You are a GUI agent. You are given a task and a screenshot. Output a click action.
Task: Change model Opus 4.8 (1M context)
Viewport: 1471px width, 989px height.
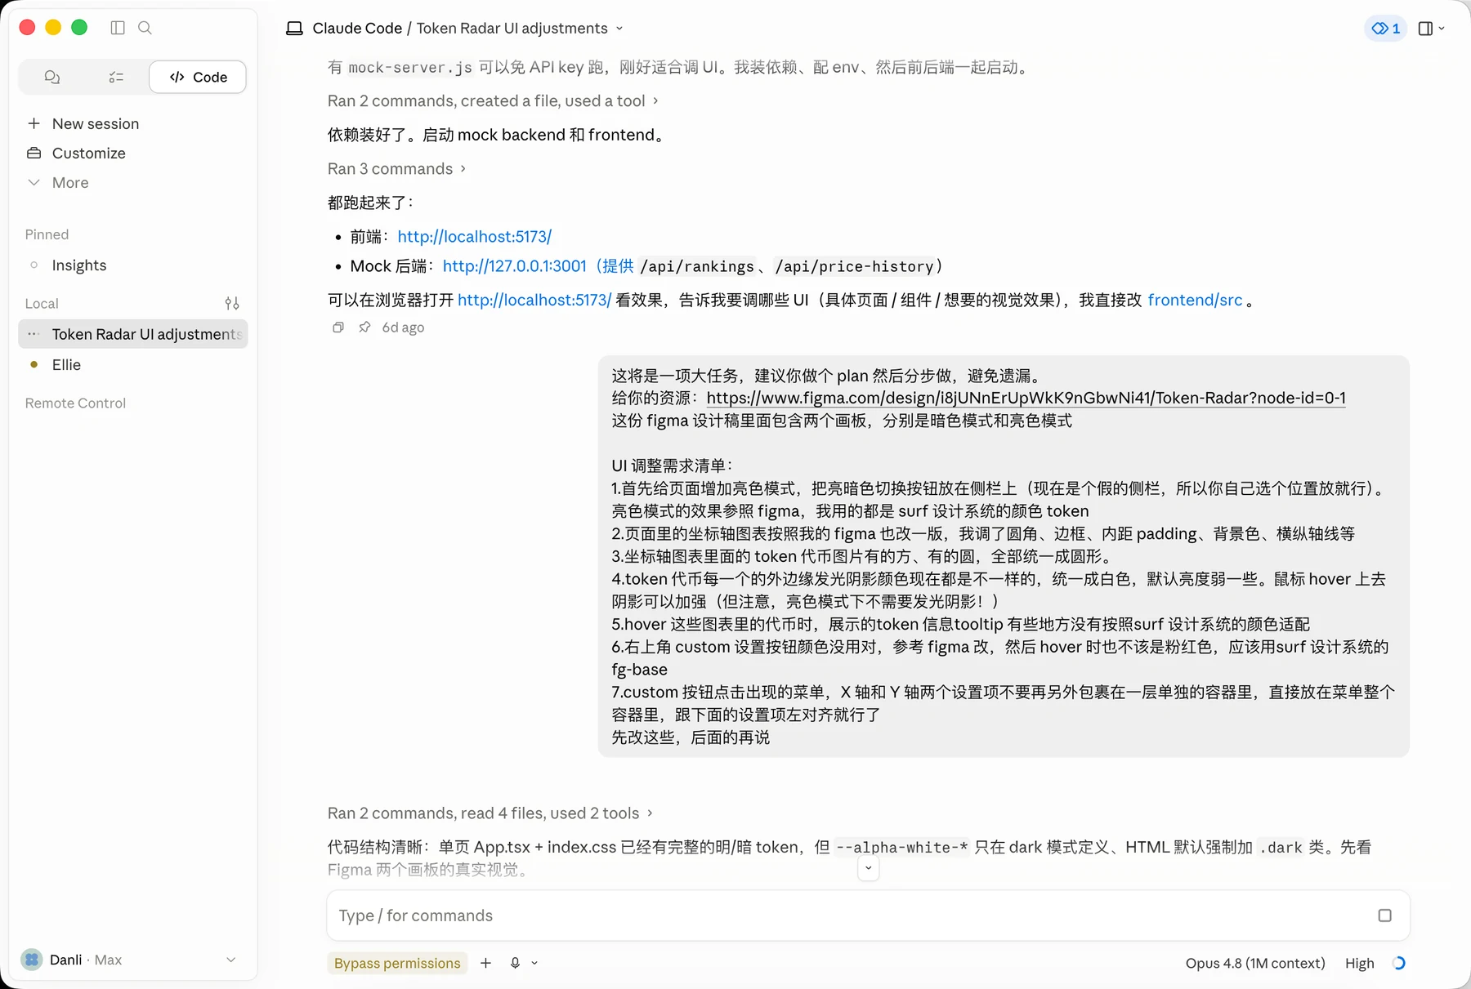tap(1255, 963)
